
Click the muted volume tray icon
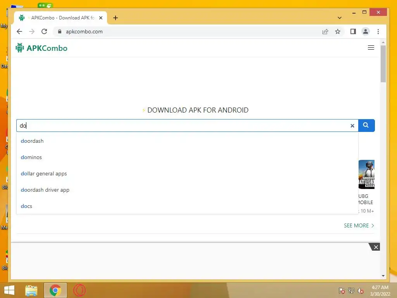click(361, 291)
